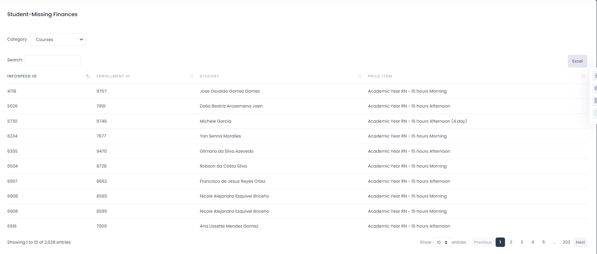Sort by Price Item column sort arrows
This screenshot has width=597, height=254.
[583, 77]
